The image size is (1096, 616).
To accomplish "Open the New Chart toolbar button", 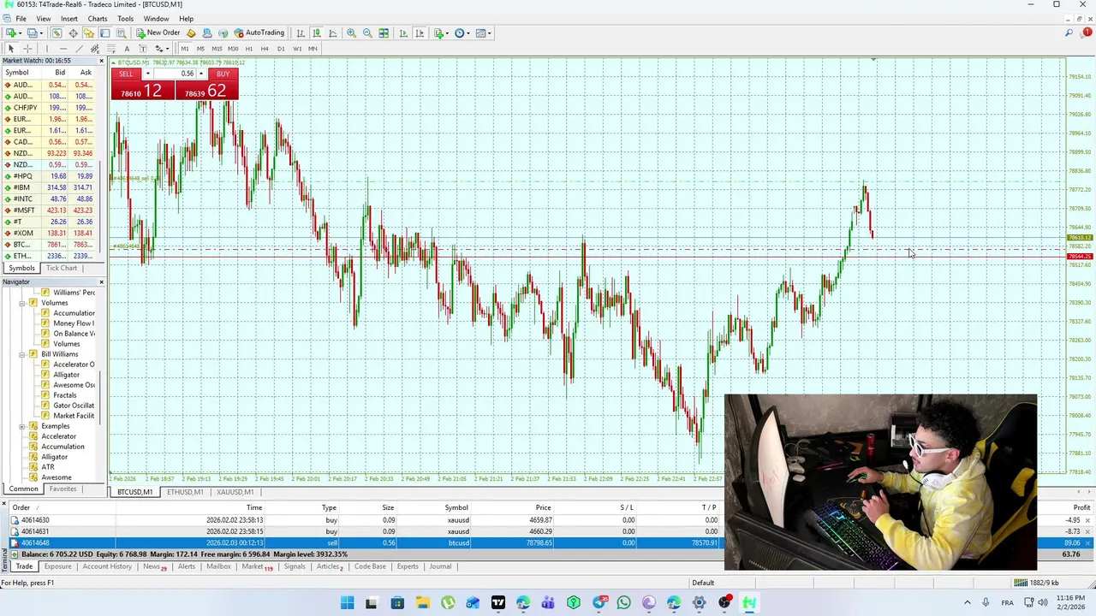I will tap(13, 33).
